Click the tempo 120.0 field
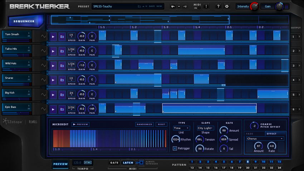 [x=77, y=162]
